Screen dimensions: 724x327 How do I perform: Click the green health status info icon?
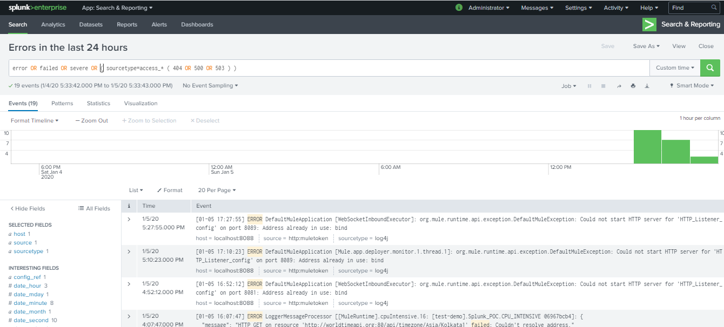[459, 8]
